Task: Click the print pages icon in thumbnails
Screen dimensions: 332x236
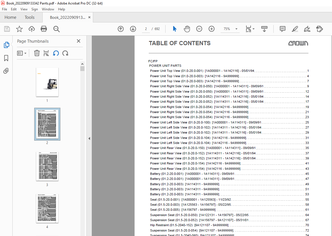Action: (x=46, y=53)
